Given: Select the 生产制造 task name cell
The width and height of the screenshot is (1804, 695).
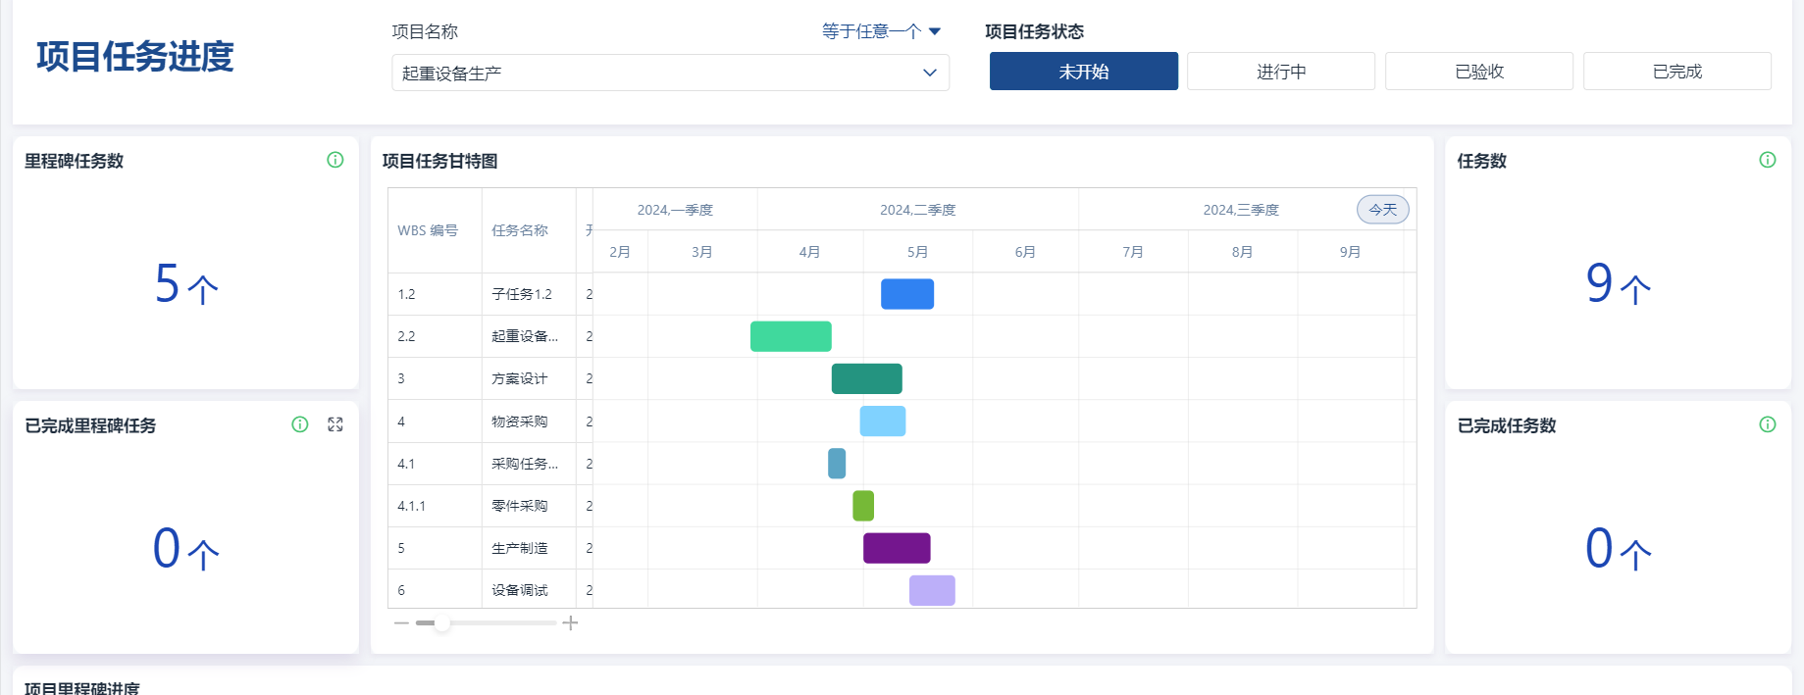Looking at the screenshot, I should pos(529,548).
